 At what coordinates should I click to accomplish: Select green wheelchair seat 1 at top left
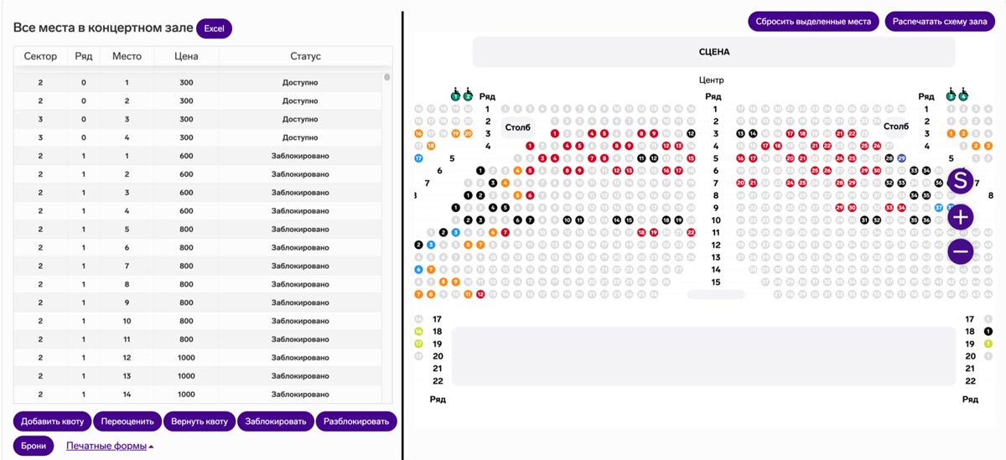[455, 96]
